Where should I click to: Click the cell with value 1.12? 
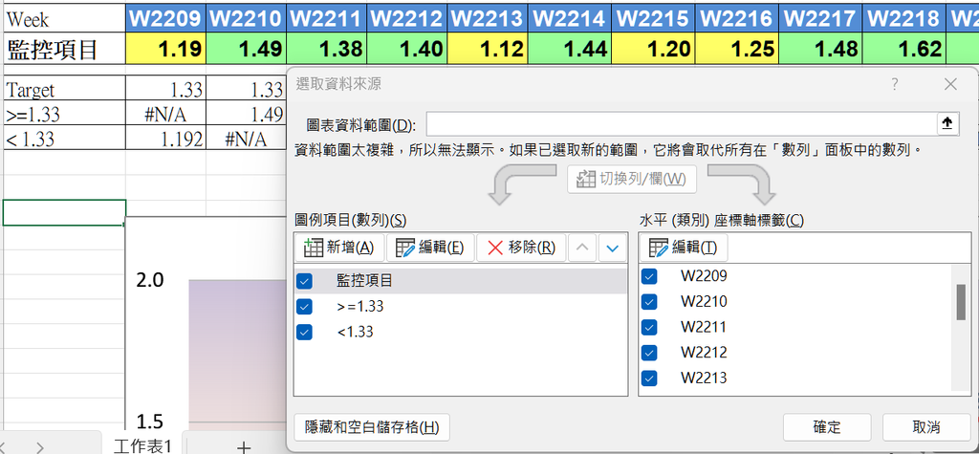[488, 48]
